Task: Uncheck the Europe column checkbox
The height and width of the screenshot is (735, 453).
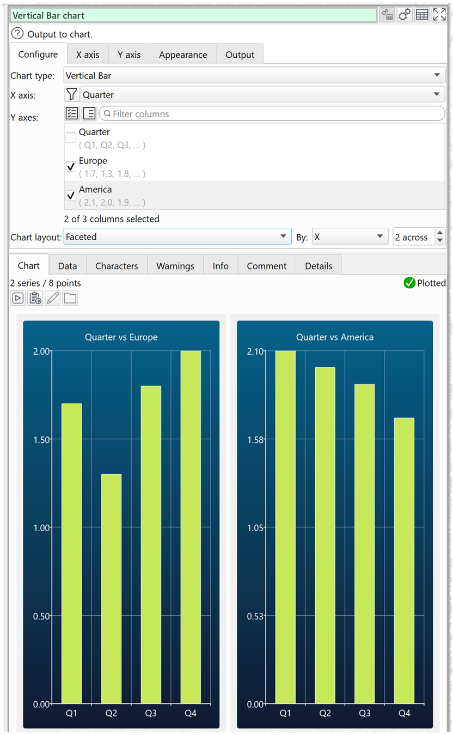Action: (x=71, y=167)
